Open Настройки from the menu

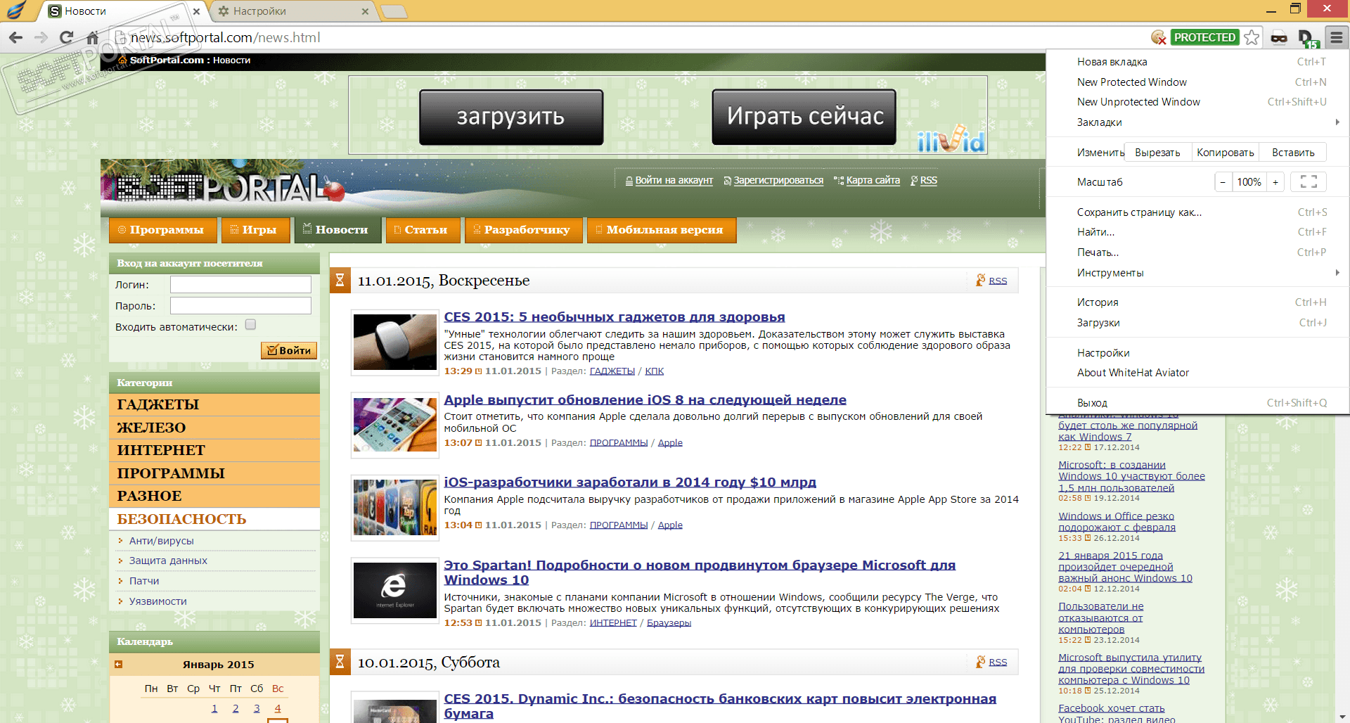coord(1197,353)
